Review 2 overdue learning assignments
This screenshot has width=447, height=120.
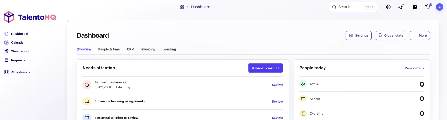point(277,102)
